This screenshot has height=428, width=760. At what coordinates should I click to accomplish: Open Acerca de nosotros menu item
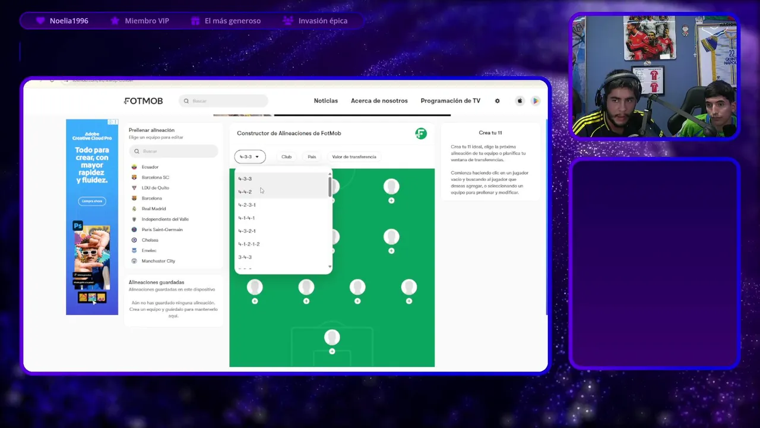tap(379, 101)
